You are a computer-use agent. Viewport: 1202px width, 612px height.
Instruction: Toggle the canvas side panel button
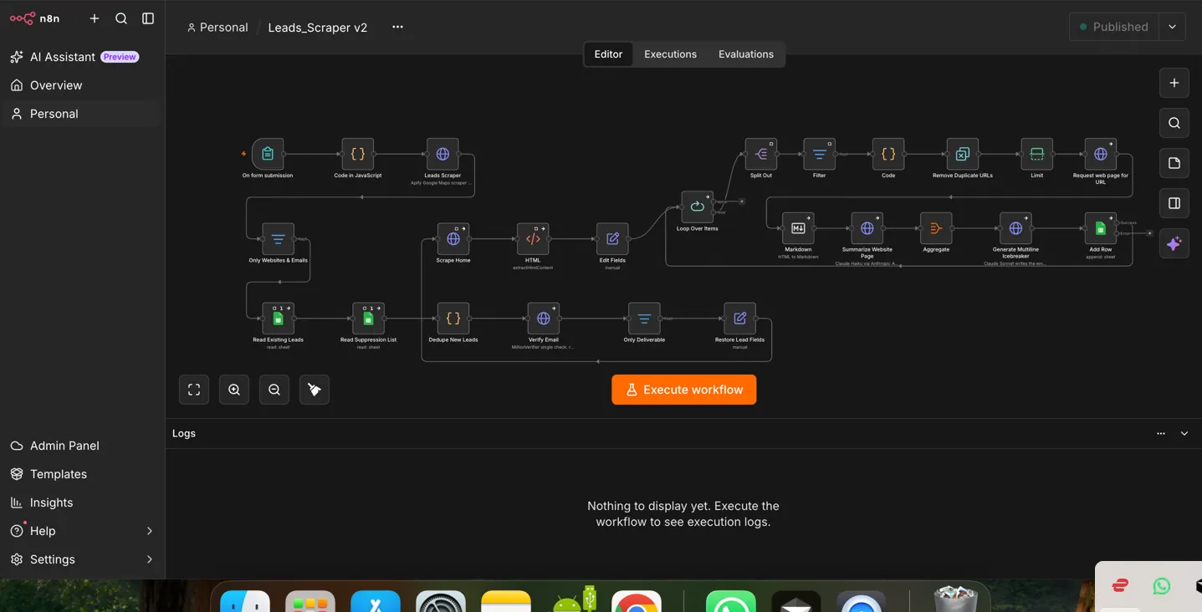point(1174,203)
